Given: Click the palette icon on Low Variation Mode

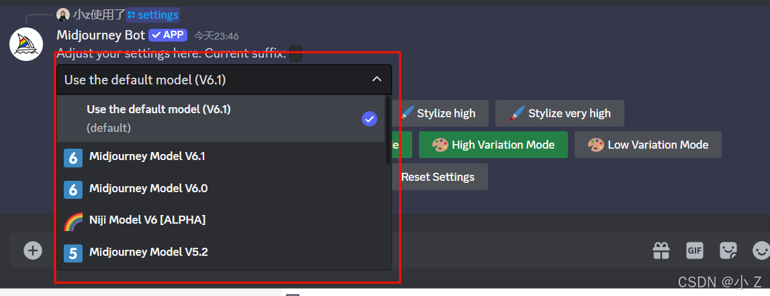Looking at the screenshot, I should [x=596, y=145].
